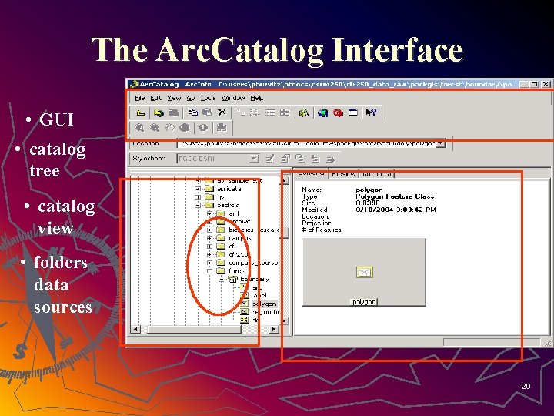Click the polygon thumbnail in Contents

point(364,272)
